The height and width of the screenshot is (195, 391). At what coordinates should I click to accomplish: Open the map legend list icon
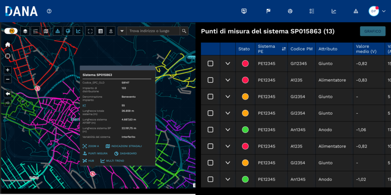point(36,31)
